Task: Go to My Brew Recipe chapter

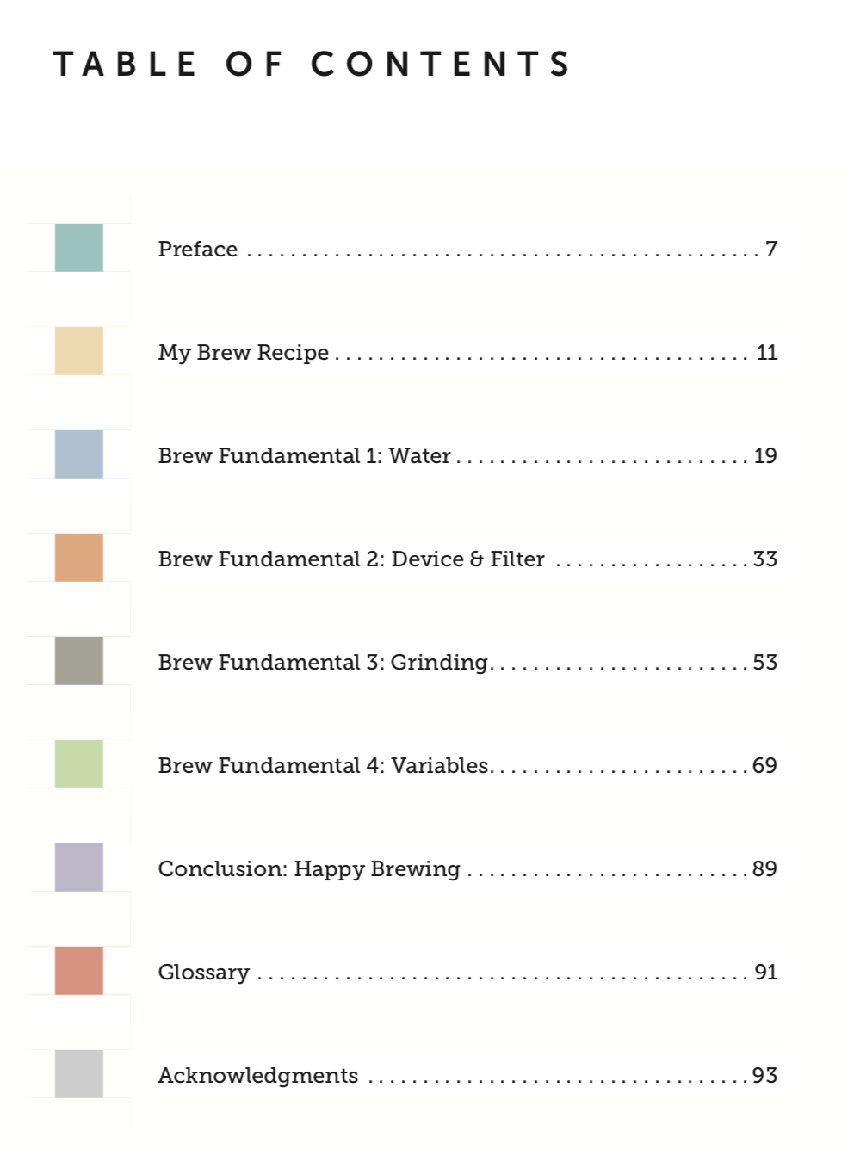Action: pyautogui.click(x=467, y=353)
